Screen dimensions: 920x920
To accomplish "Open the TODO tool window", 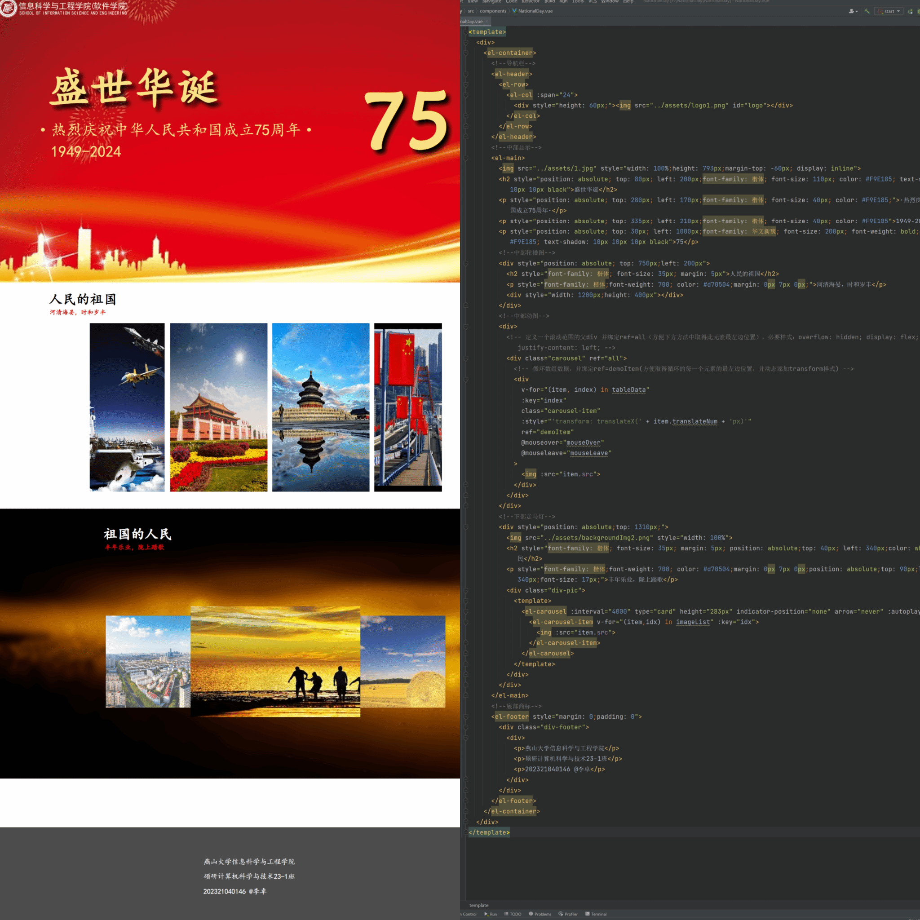I will (513, 914).
